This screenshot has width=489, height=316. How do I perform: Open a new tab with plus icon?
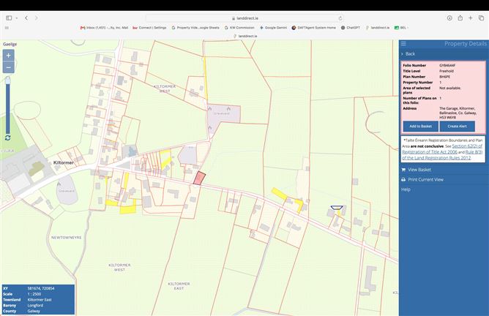point(470,18)
